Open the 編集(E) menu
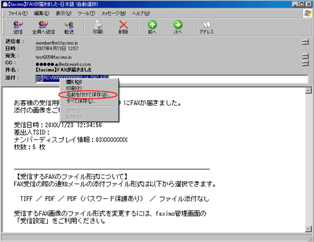The image size is (314, 242). coord(42,14)
